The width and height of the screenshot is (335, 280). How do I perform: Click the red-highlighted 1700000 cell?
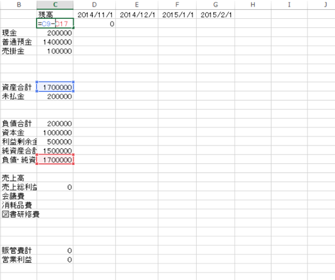coord(55,159)
